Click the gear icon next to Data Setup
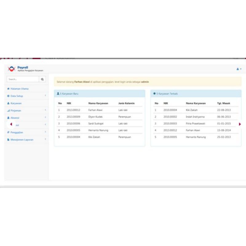 point(8,96)
